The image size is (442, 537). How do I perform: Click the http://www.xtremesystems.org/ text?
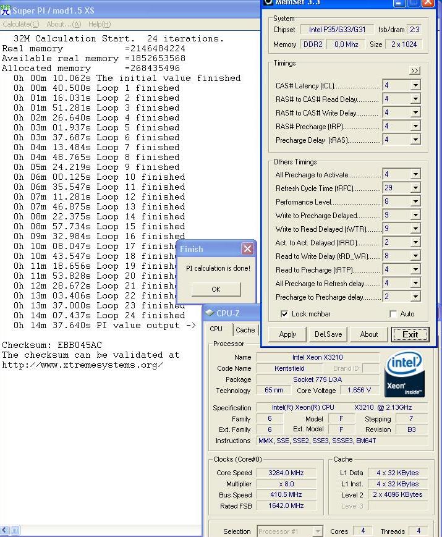pyautogui.click(x=83, y=365)
